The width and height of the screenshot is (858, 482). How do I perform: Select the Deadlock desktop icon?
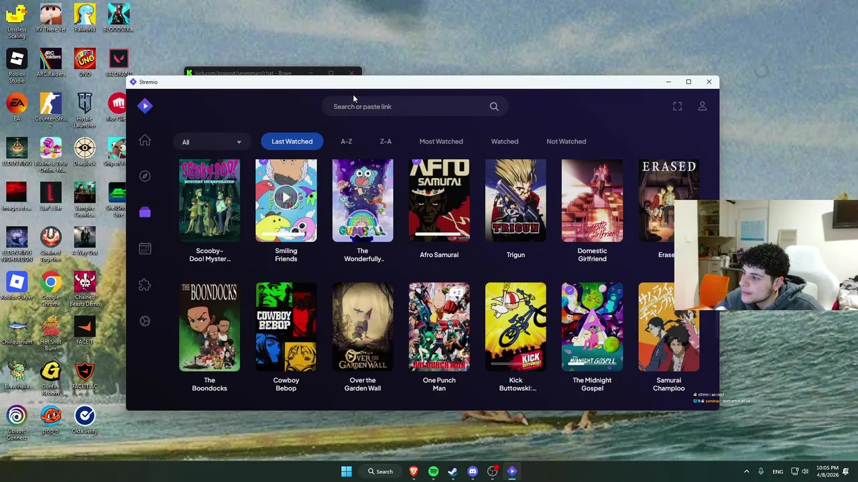pyautogui.click(x=84, y=152)
